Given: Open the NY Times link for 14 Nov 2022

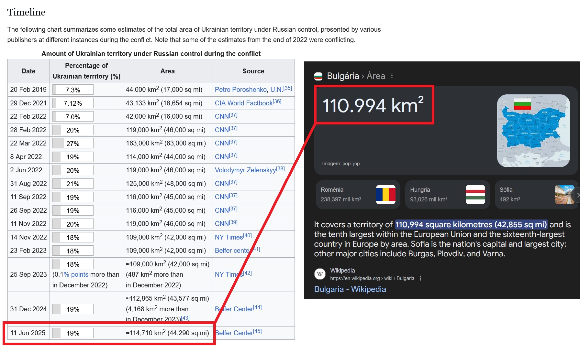Looking at the screenshot, I should click(x=229, y=237).
